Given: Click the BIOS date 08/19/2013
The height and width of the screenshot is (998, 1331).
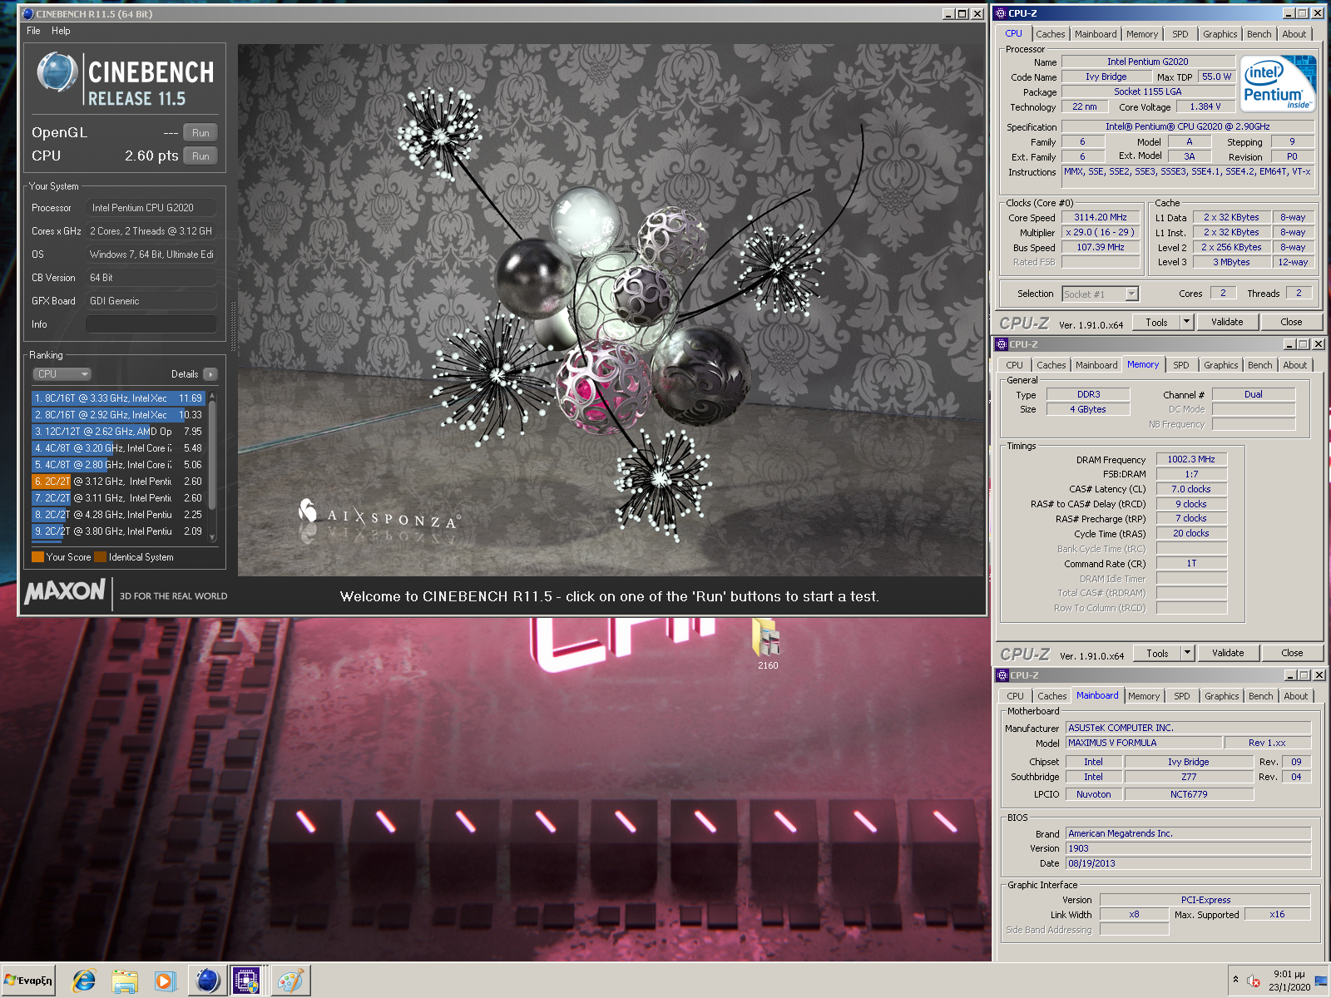Looking at the screenshot, I should pyautogui.click(x=1189, y=863).
